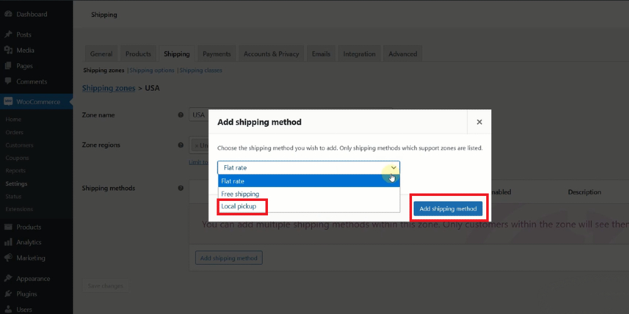Open WooCommerce Settings submenu item

(16, 184)
